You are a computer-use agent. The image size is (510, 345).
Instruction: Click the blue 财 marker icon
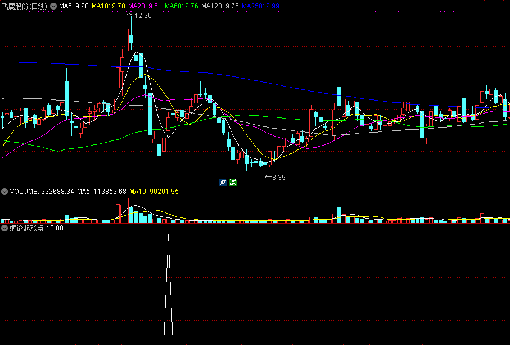click(x=223, y=183)
